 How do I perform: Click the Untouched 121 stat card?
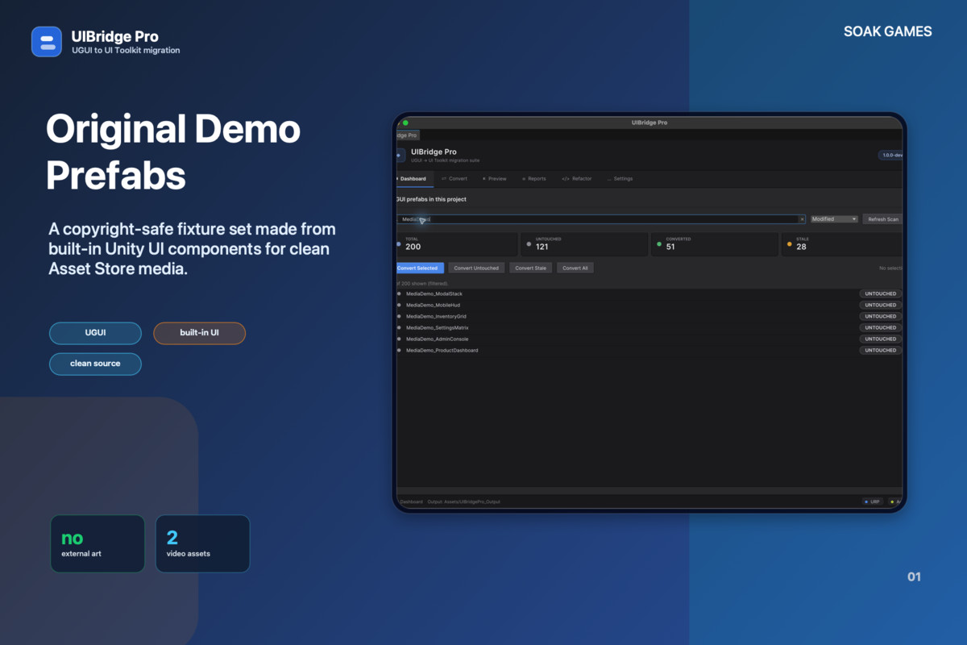point(584,244)
